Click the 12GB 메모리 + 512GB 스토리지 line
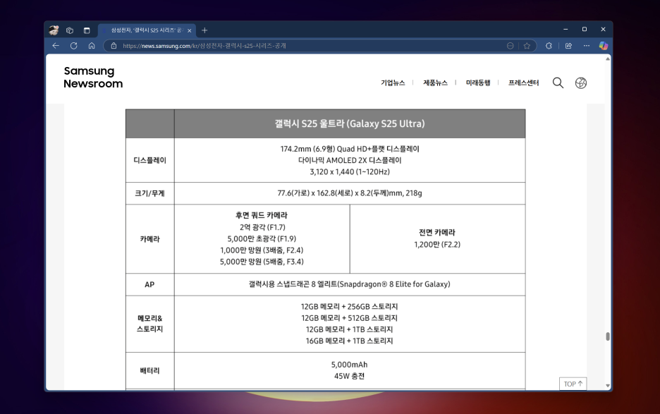 (x=349, y=317)
